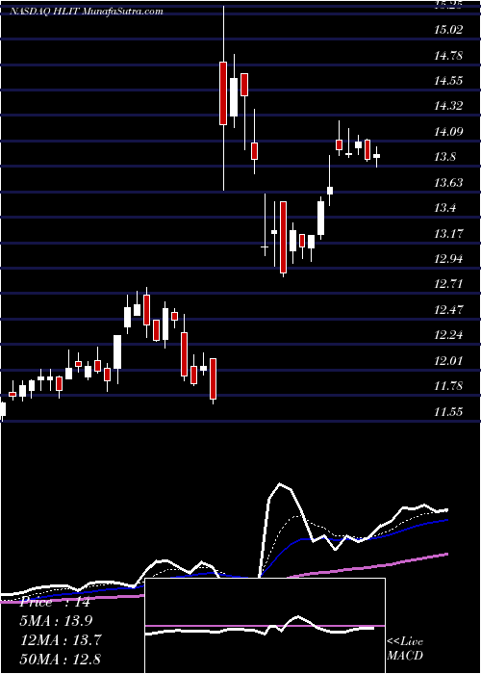Image resolution: width=481 pixels, height=674 pixels.
Task: Click the '<<Live MACD' label
Action: (x=405, y=648)
